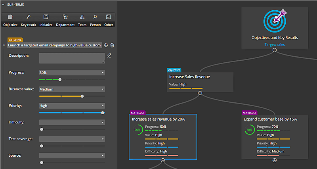Click the Difficulty slider handle
This screenshot has height=169, width=317.
point(42,129)
